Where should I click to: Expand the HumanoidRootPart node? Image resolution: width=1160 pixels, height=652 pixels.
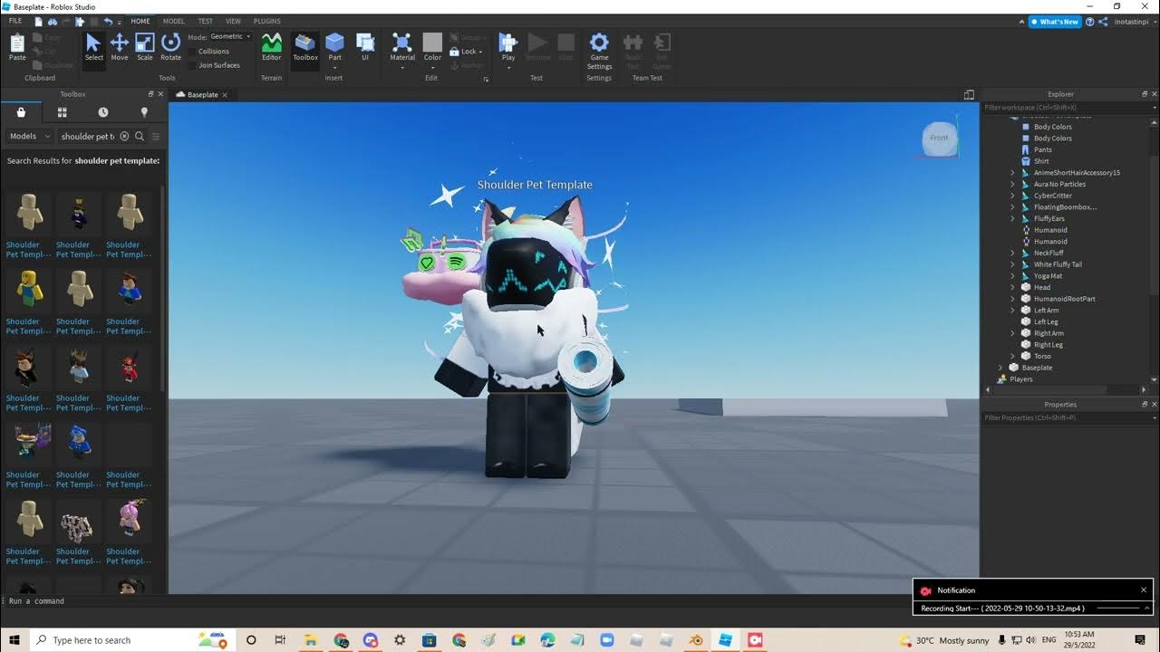pyautogui.click(x=1013, y=299)
